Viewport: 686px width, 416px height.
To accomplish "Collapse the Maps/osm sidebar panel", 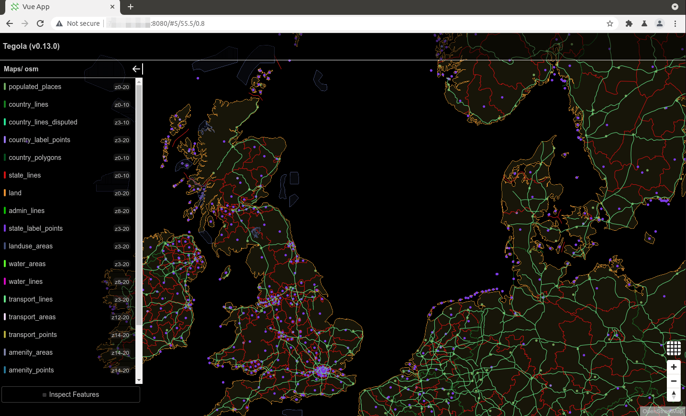I will pyautogui.click(x=137, y=69).
